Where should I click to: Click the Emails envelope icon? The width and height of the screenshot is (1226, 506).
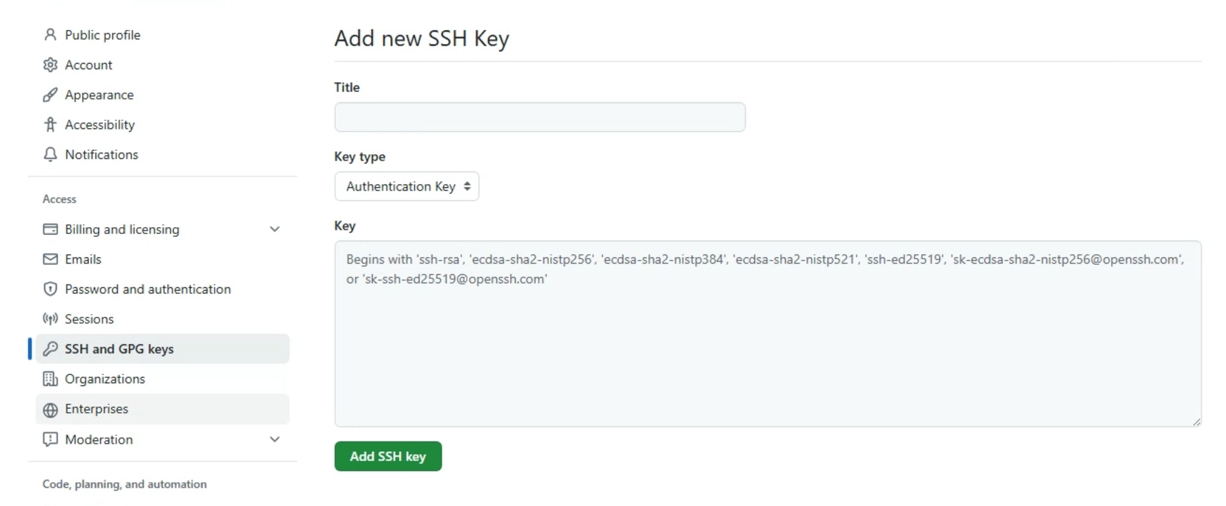click(x=50, y=259)
